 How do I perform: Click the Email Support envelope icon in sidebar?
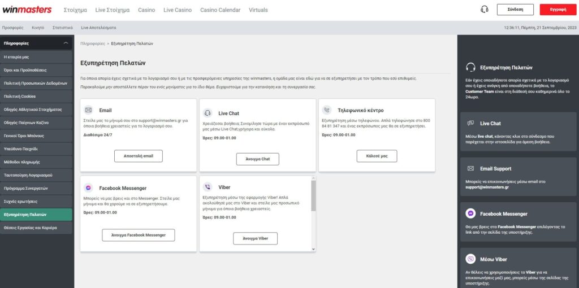[470, 168]
